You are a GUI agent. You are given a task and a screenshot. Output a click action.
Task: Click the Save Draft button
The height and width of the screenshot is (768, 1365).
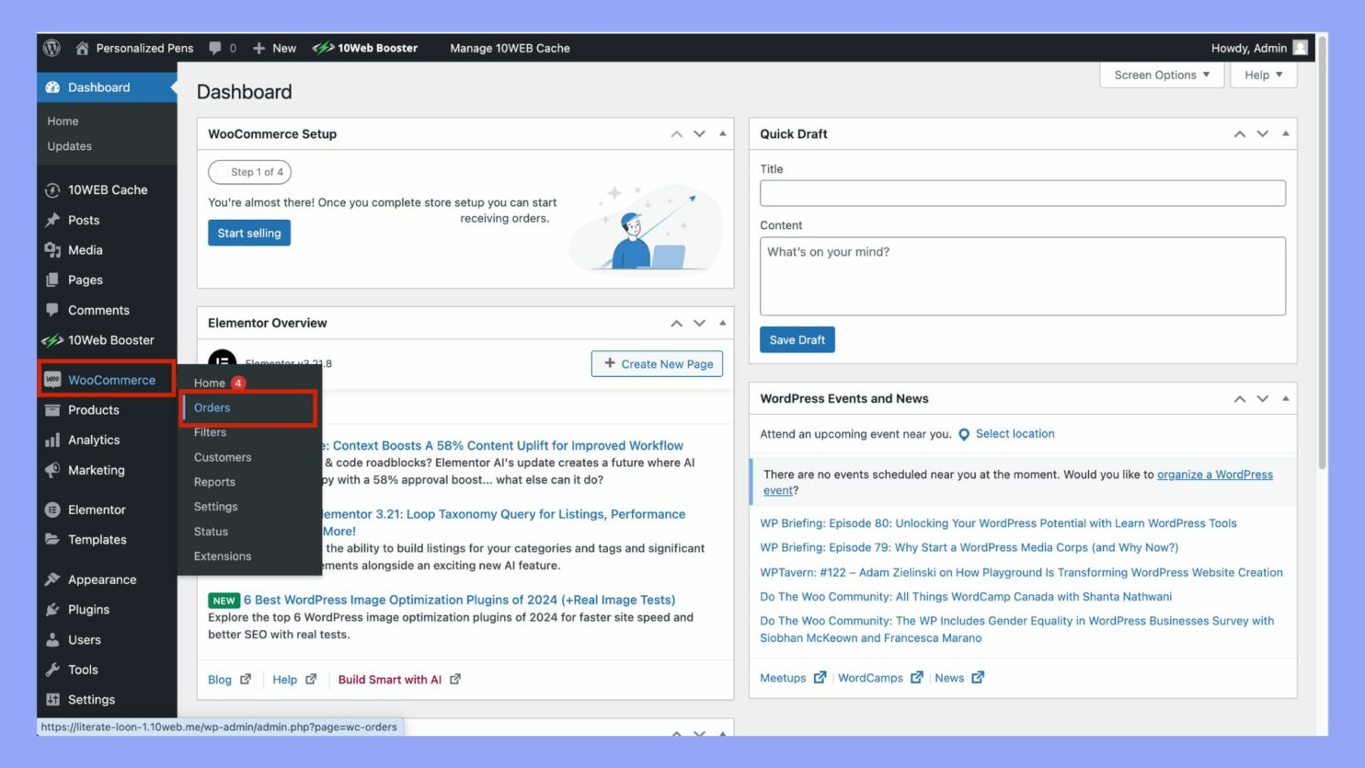[x=797, y=340]
